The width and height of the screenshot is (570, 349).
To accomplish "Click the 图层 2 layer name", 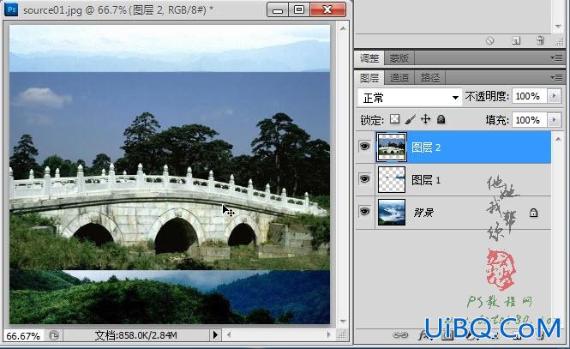I will coord(426,147).
